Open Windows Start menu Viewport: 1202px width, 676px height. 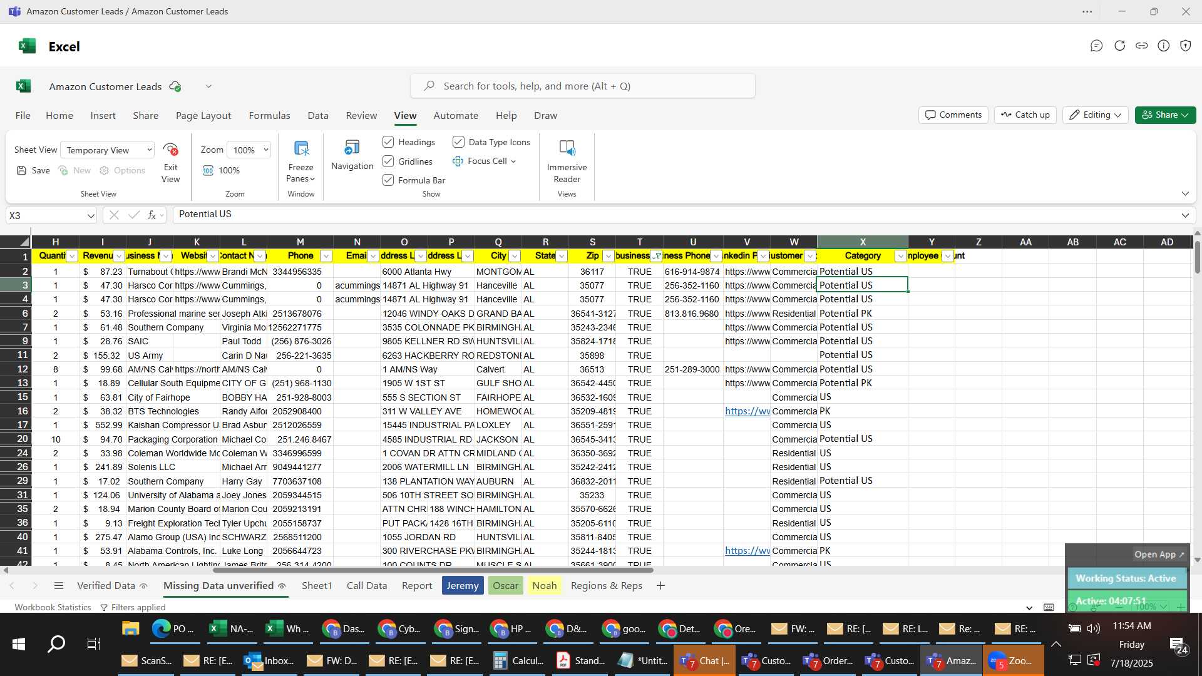[x=19, y=643]
